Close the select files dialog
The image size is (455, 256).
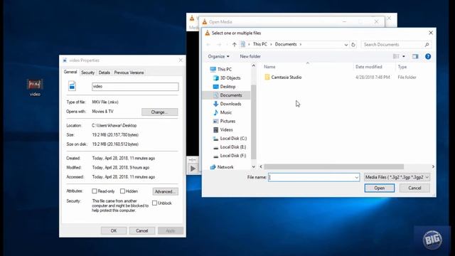point(431,33)
